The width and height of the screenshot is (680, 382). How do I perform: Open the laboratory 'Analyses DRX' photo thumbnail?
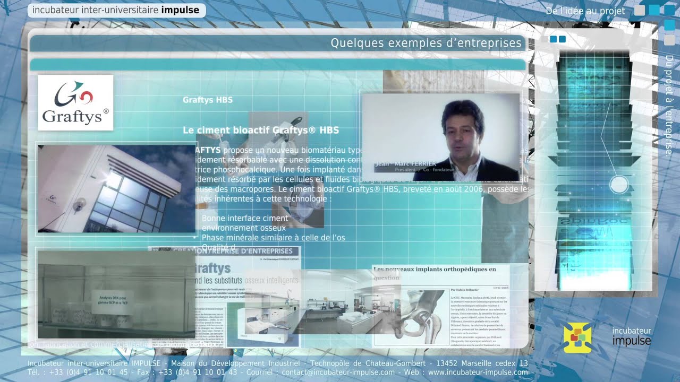(116, 294)
